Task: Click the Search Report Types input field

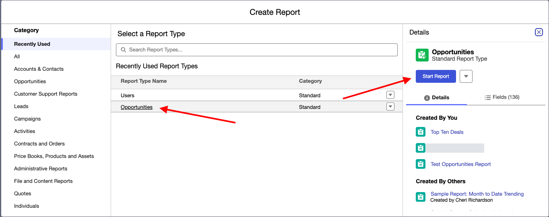Action: click(257, 50)
